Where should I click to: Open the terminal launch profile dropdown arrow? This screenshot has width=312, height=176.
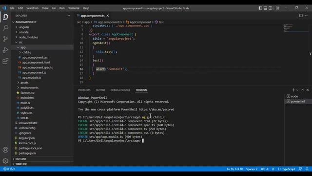(x=297, y=90)
